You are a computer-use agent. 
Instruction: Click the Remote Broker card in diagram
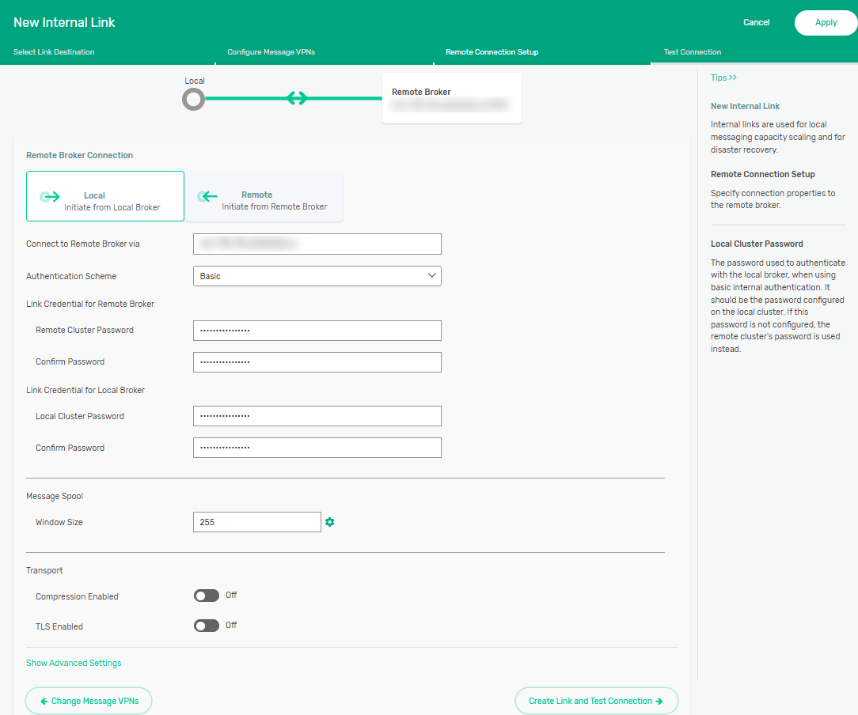(451, 98)
